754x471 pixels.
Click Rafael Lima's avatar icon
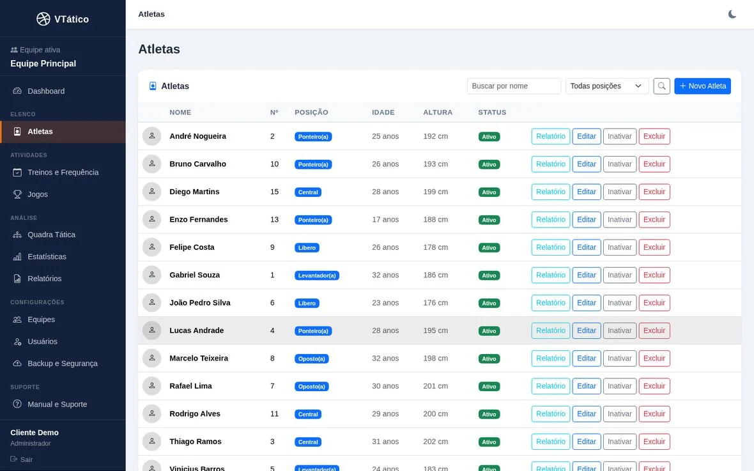pos(152,386)
